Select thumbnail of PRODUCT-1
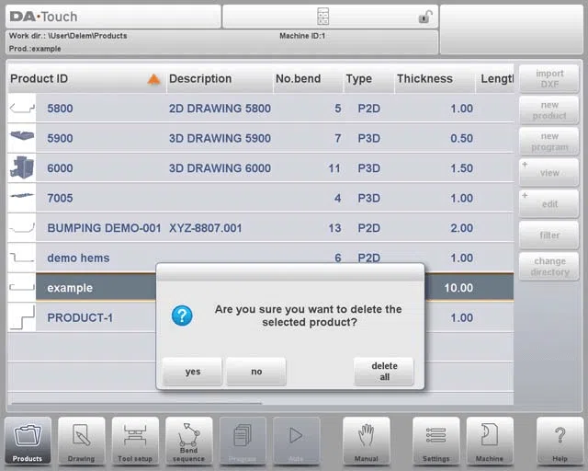 (x=22, y=317)
